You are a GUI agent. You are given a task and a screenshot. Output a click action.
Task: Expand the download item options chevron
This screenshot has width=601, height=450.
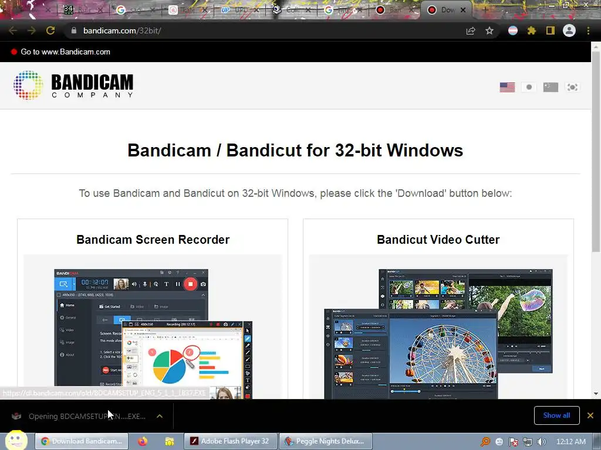point(160,416)
